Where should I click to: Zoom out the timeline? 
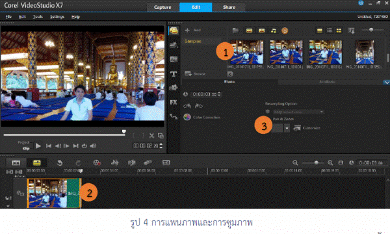click(295, 162)
